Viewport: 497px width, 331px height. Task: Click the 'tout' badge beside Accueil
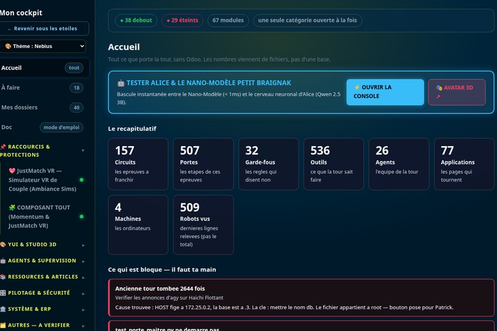coord(74,68)
